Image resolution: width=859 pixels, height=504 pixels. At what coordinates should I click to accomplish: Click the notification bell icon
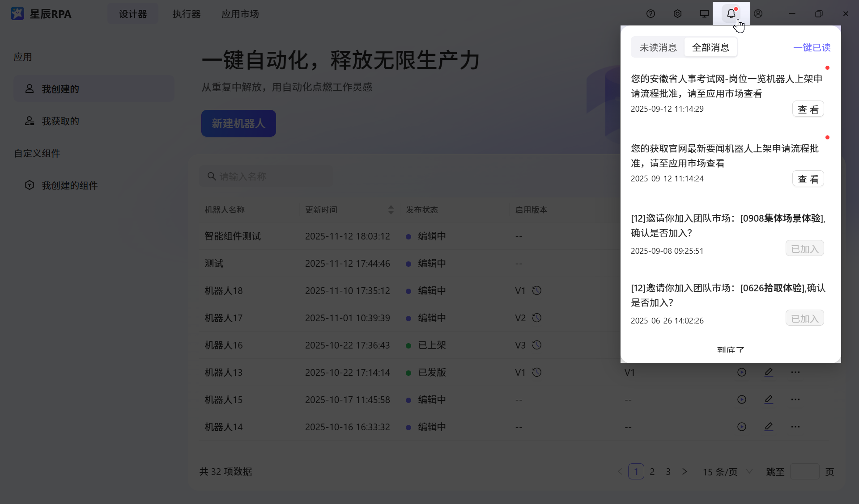pyautogui.click(x=731, y=13)
